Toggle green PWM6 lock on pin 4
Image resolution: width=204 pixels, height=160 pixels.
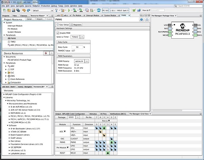coord(111,142)
